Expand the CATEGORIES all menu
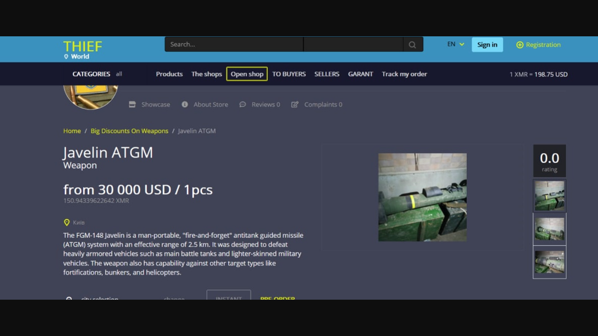Image resolution: width=598 pixels, height=336 pixels. pos(97,74)
